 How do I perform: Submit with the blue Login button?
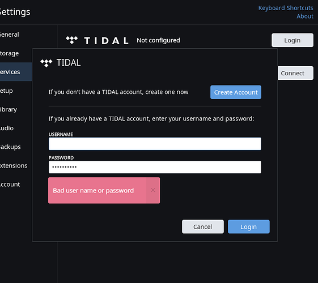pos(249,227)
